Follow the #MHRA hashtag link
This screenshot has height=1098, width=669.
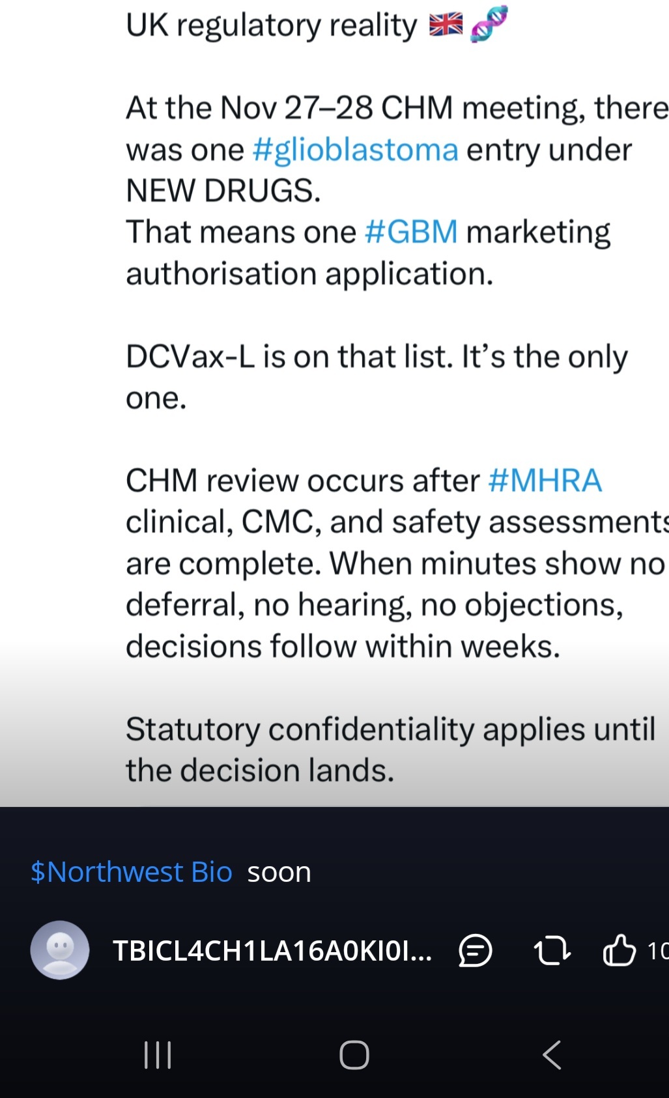545,481
